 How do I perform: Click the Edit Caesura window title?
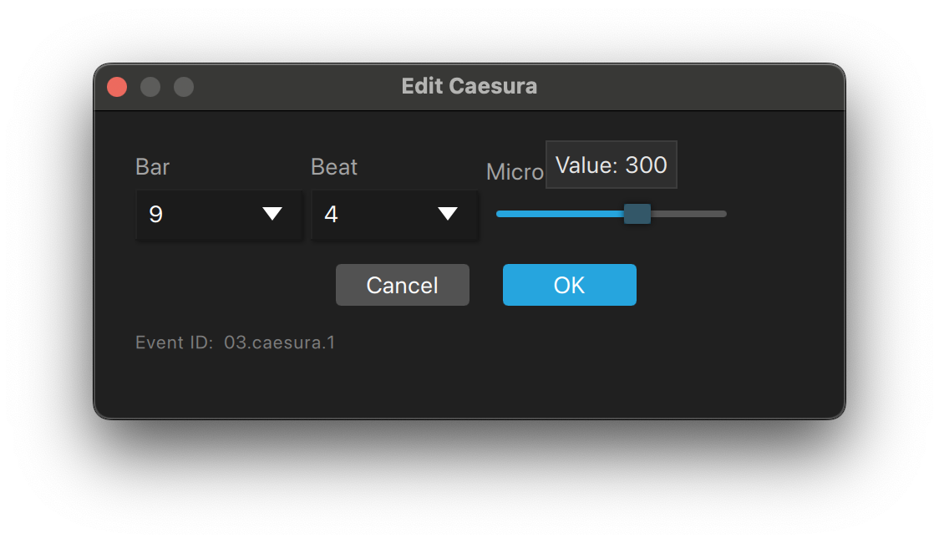469,86
